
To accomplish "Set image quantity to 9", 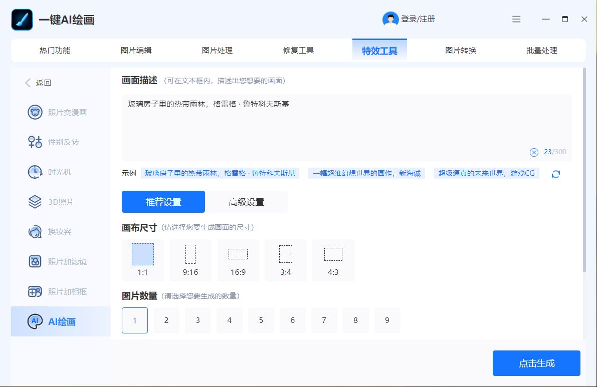I will tap(387, 320).
